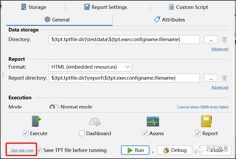Image resolution: width=236 pixels, height=159 pixels.
Task: Click the Assess waveform icon
Action: [x=153, y=122]
